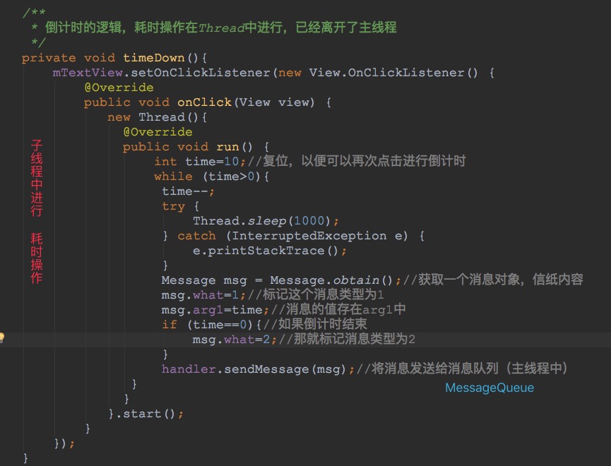Click View.OnClickListener() text
The width and height of the screenshot is (611, 466).
click(x=393, y=73)
